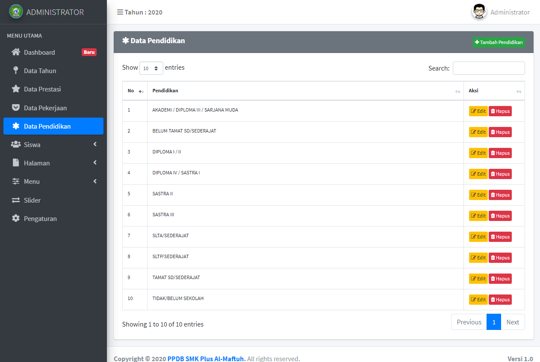Open the PPDB SMK Plus Al-Maftuh link
The image size is (540, 362).
(206, 358)
